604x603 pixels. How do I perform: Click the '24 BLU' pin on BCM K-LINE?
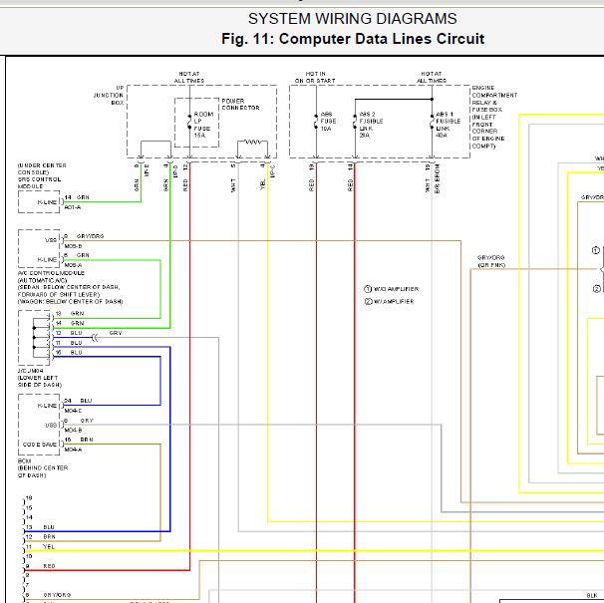78,401
